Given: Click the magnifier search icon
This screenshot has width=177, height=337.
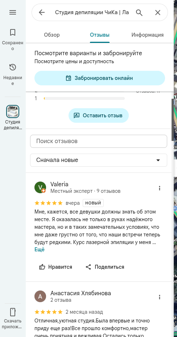Looking at the screenshot, I should point(139,13).
